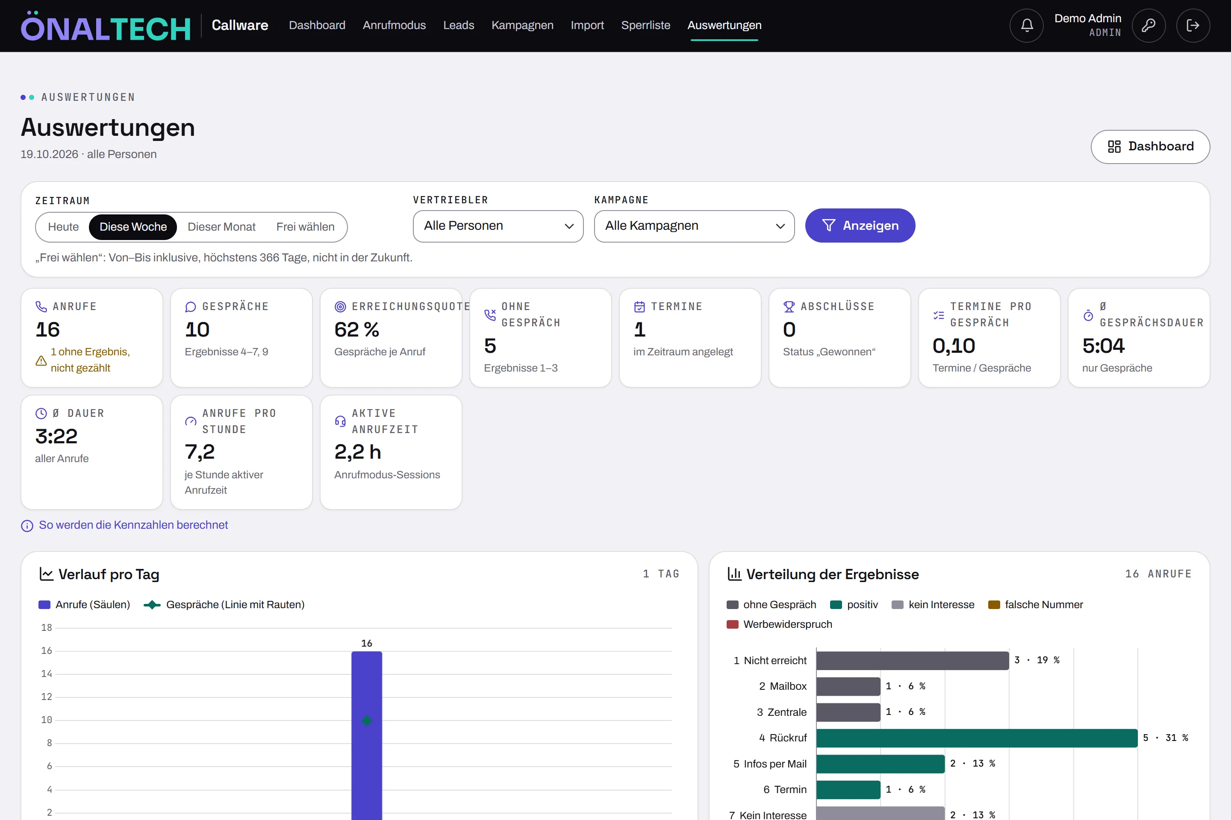Click the speech bubble icon beside Gespräche
1231x820 pixels.
[191, 307]
